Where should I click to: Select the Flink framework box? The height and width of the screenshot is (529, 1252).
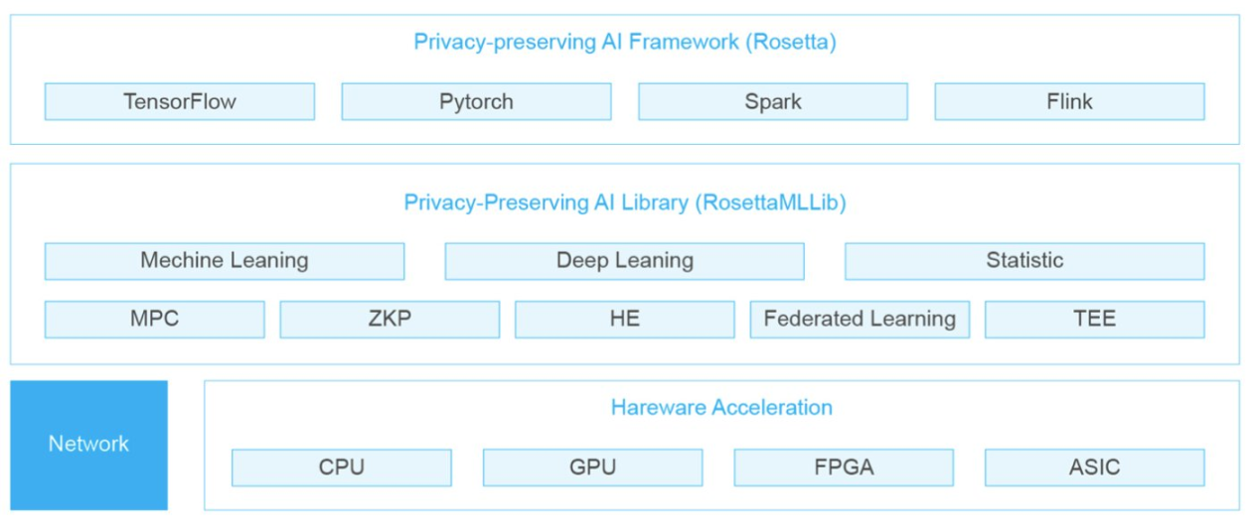pos(1069,101)
